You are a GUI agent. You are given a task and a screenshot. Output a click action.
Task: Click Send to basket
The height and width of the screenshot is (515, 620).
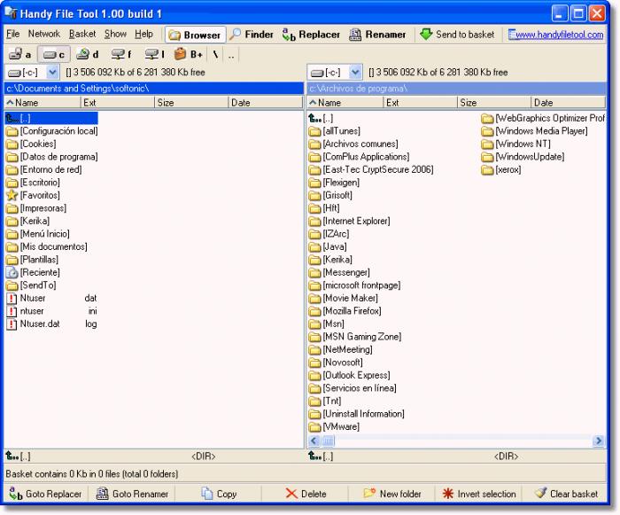(x=457, y=35)
